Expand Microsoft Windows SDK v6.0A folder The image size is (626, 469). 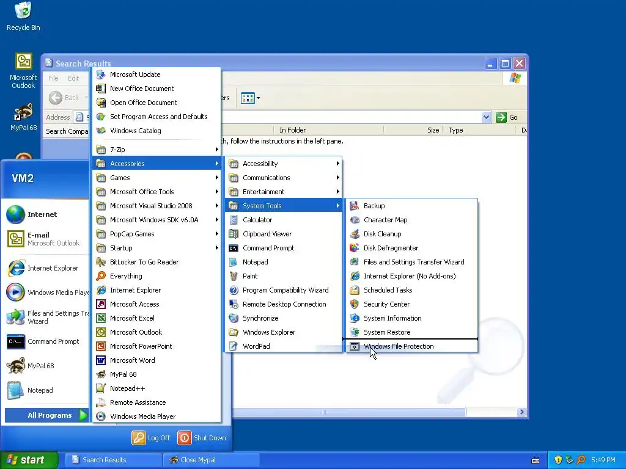[156, 220]
